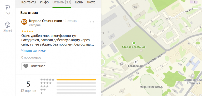Click the Центр князей Гагариных label
This screenshot has width=202, height=96.
pos(193,82)
